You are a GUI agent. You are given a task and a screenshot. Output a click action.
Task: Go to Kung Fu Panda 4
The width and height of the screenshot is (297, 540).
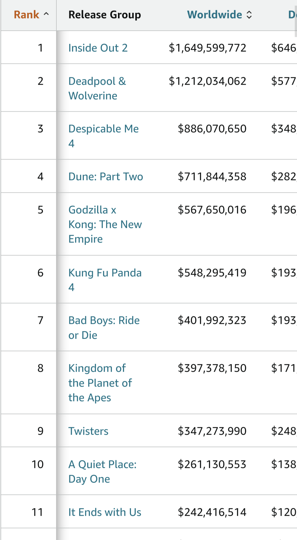tap(105, 280)
